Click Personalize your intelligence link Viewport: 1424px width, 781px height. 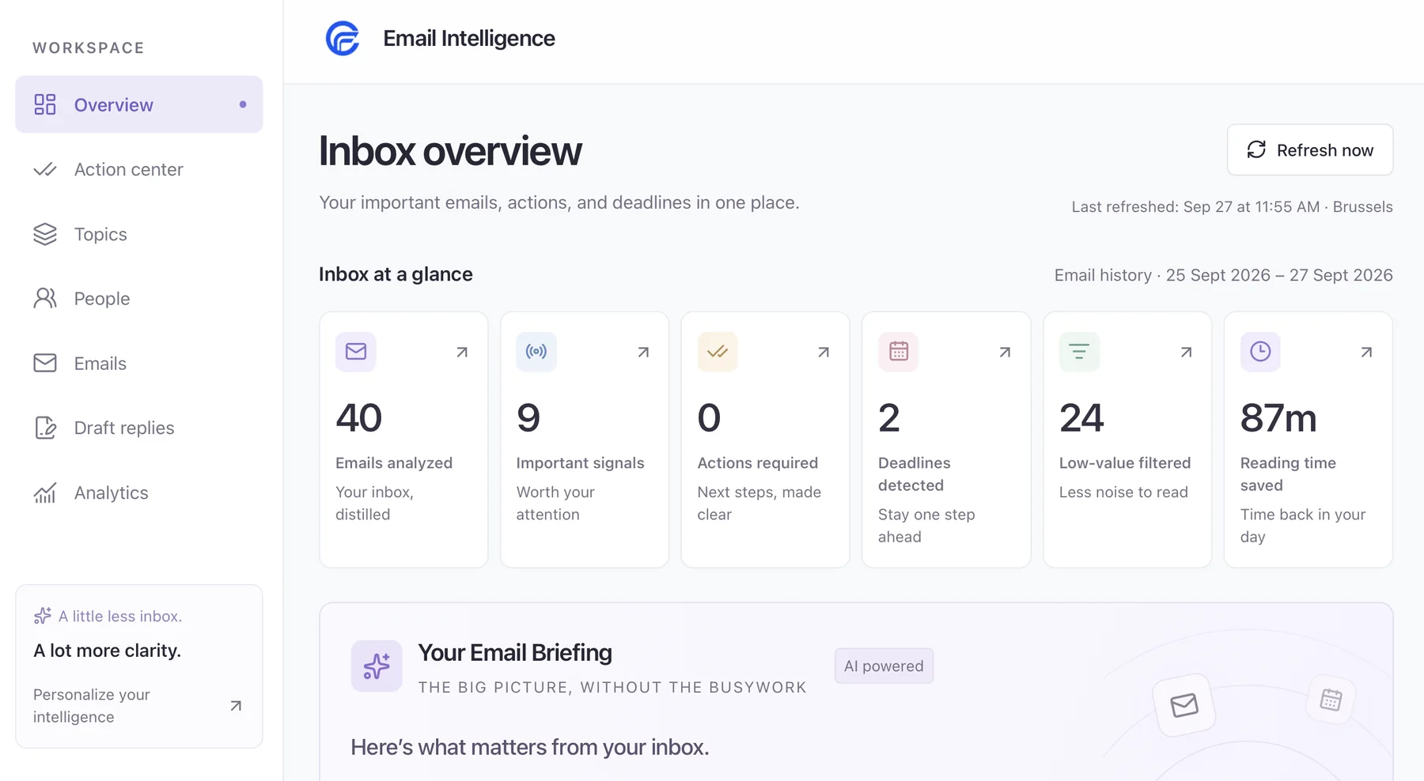click(92, 706)
